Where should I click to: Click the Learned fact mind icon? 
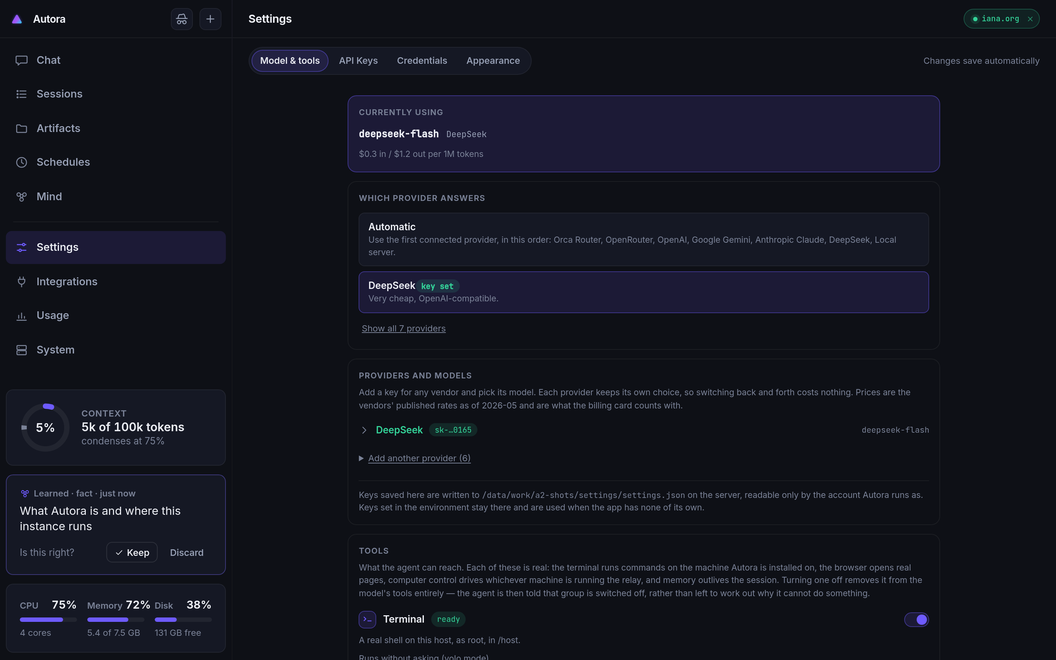point(25,493)
